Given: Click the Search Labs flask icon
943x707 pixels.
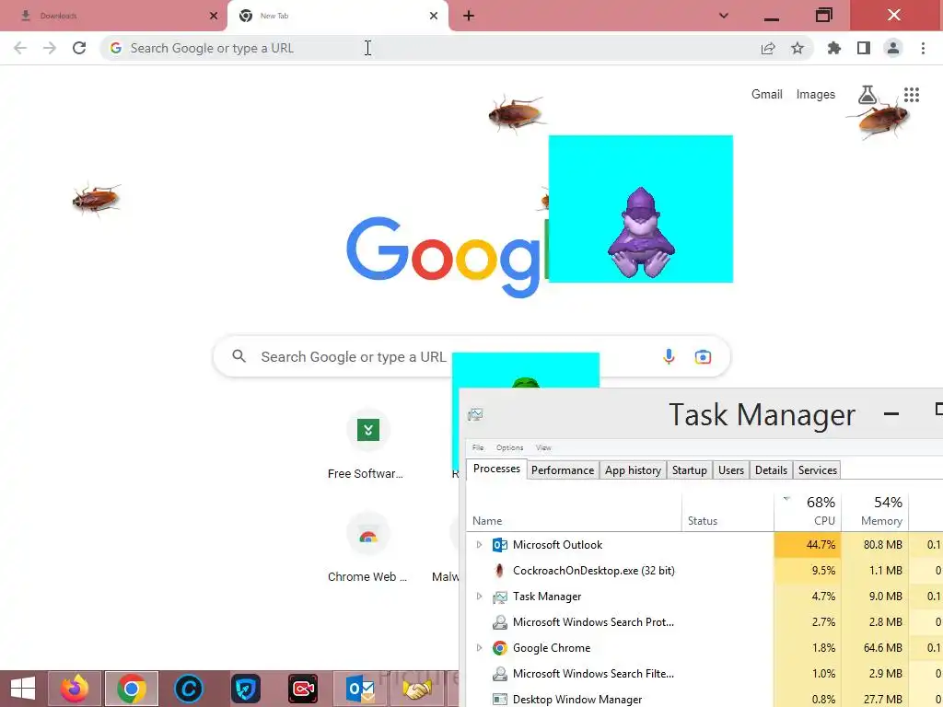Looking at the screenshot, I should coord(867,95).
